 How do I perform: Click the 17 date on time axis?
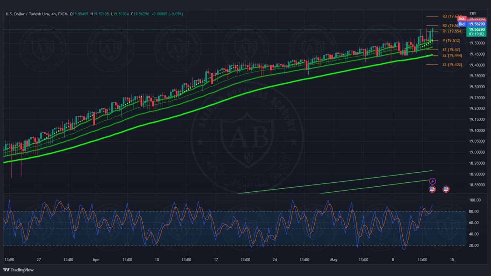point(216,260)
